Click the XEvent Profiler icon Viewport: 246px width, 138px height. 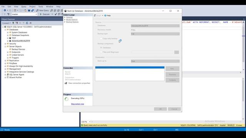(x=8, y=77)
